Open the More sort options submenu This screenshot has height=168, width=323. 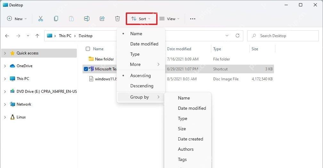[141, 64]
